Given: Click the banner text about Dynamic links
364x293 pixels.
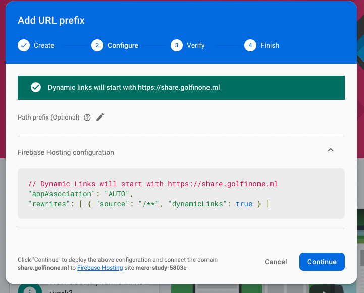Looking at the screenshot, I should pos(134,87).
